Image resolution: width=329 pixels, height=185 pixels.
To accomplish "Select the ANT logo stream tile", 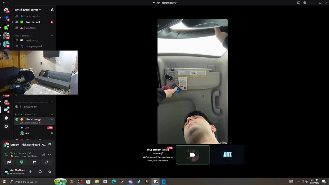I will [x=227, y=155].
